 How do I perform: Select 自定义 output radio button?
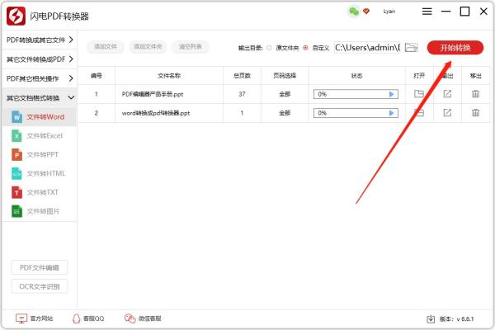click(305, 48)
